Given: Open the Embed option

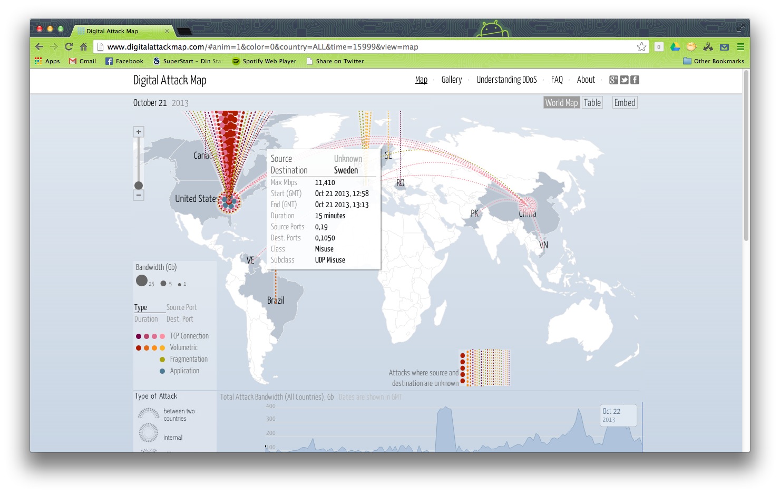Looking at the screenshot, I should coord(625,103).
